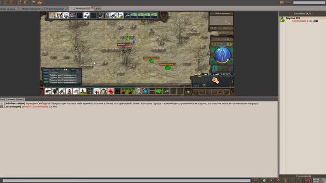326x183 pixels.
Task: Use the mushroom item in bottom hotbar
Action: coord(76,91)
